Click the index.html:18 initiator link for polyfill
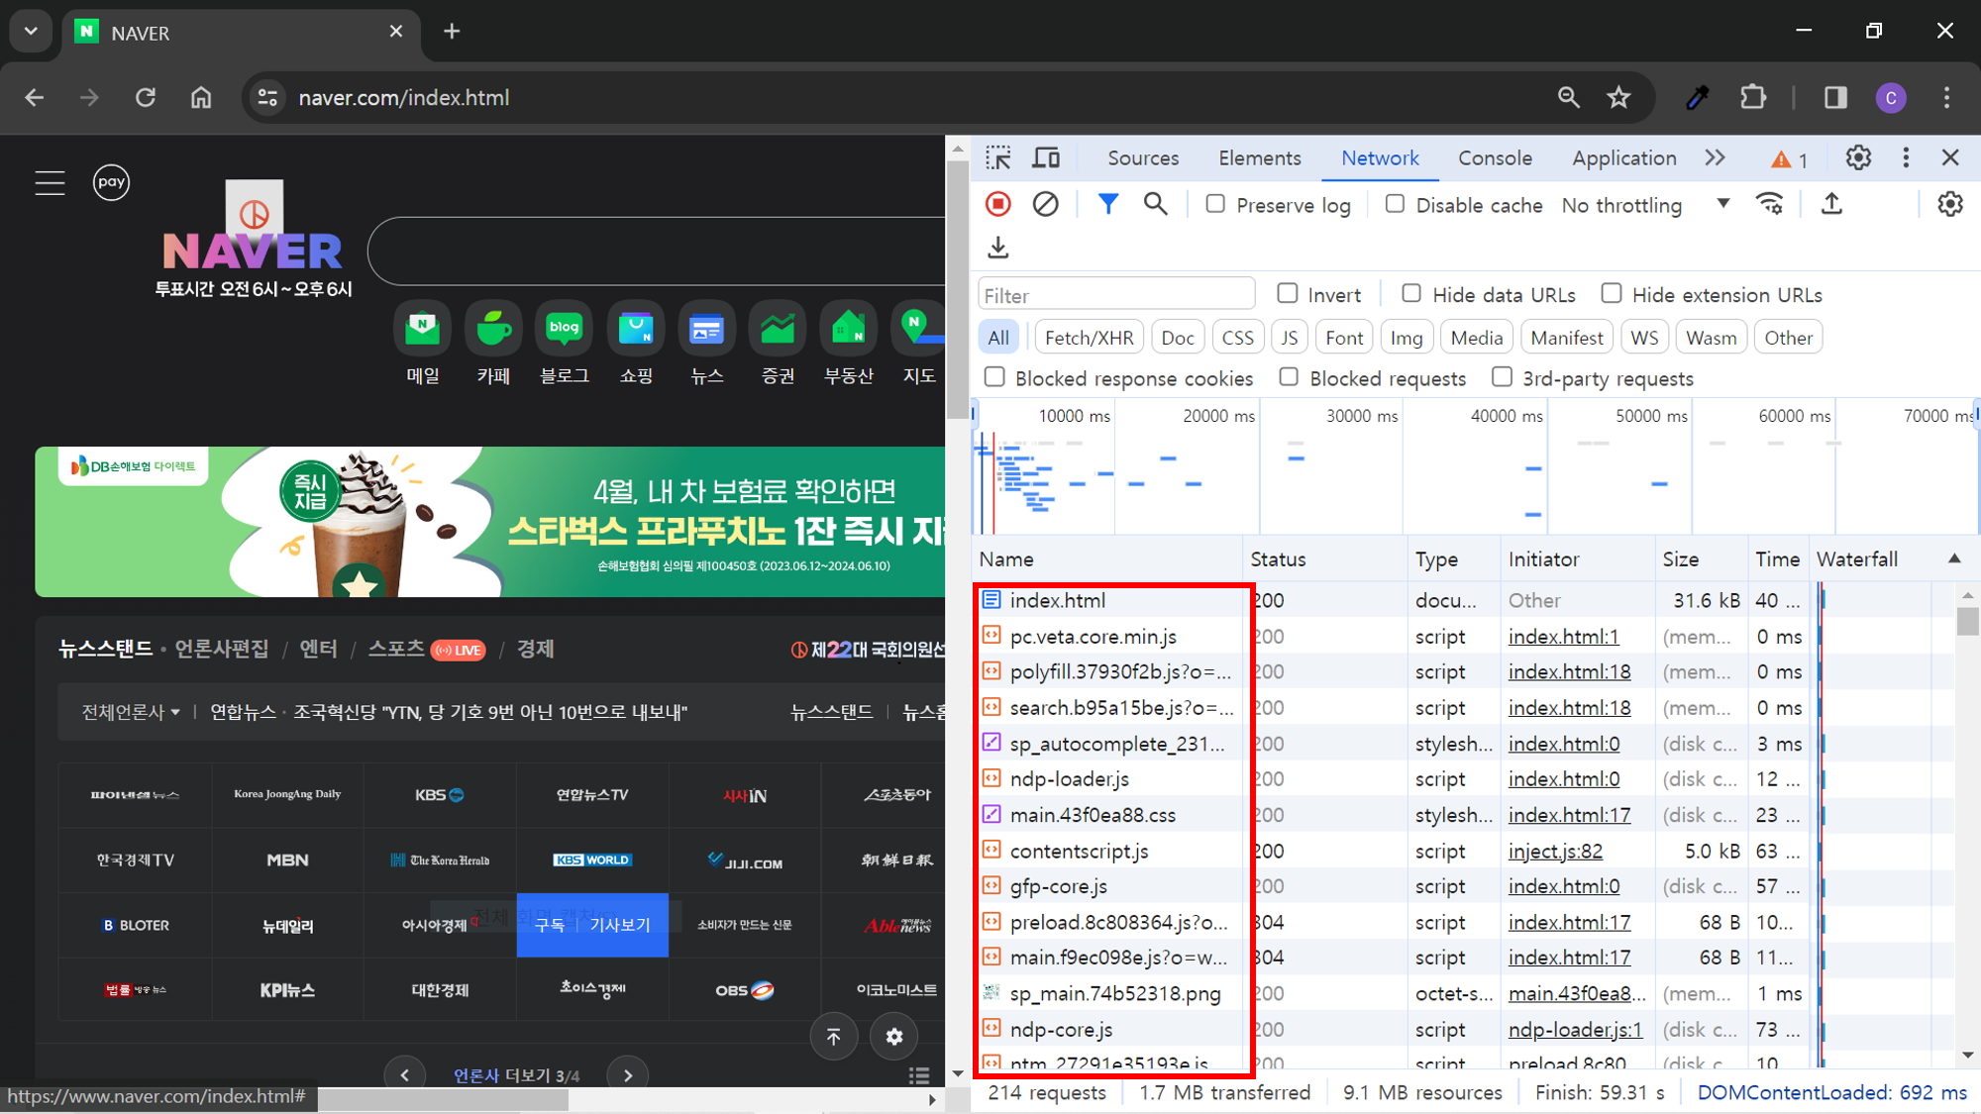 pyautogui.click(x=1569, y=672)
